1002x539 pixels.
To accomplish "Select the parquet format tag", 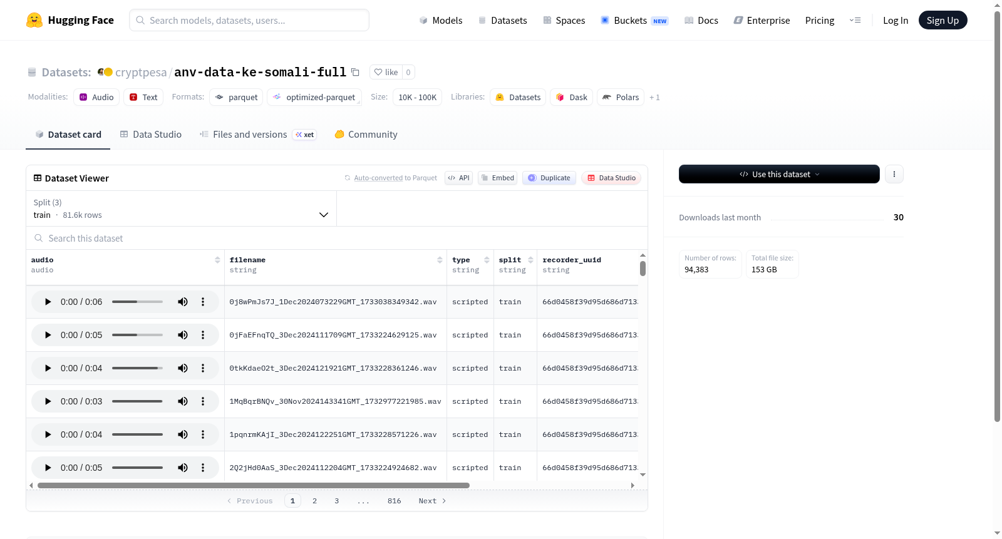I will click(x=236, y=97).
